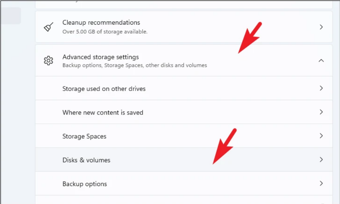Click the chevron arrow on Backup options row

click(321, 183)
